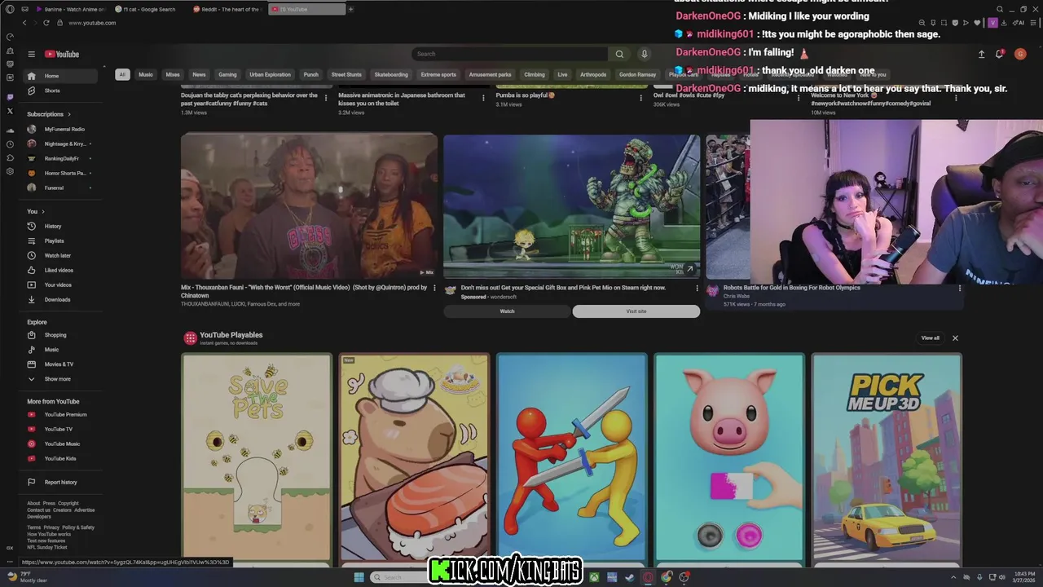
Task: Open RankingDailyFr subscription
Action: [60, 158]
